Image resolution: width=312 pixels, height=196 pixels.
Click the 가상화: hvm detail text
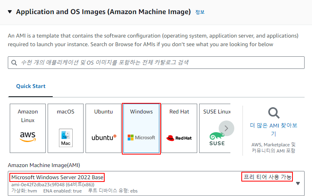tap(24, 191)
